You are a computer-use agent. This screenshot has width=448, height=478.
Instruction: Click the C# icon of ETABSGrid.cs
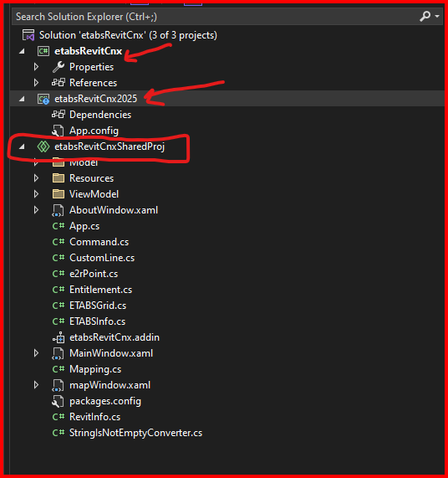[59, 306]
